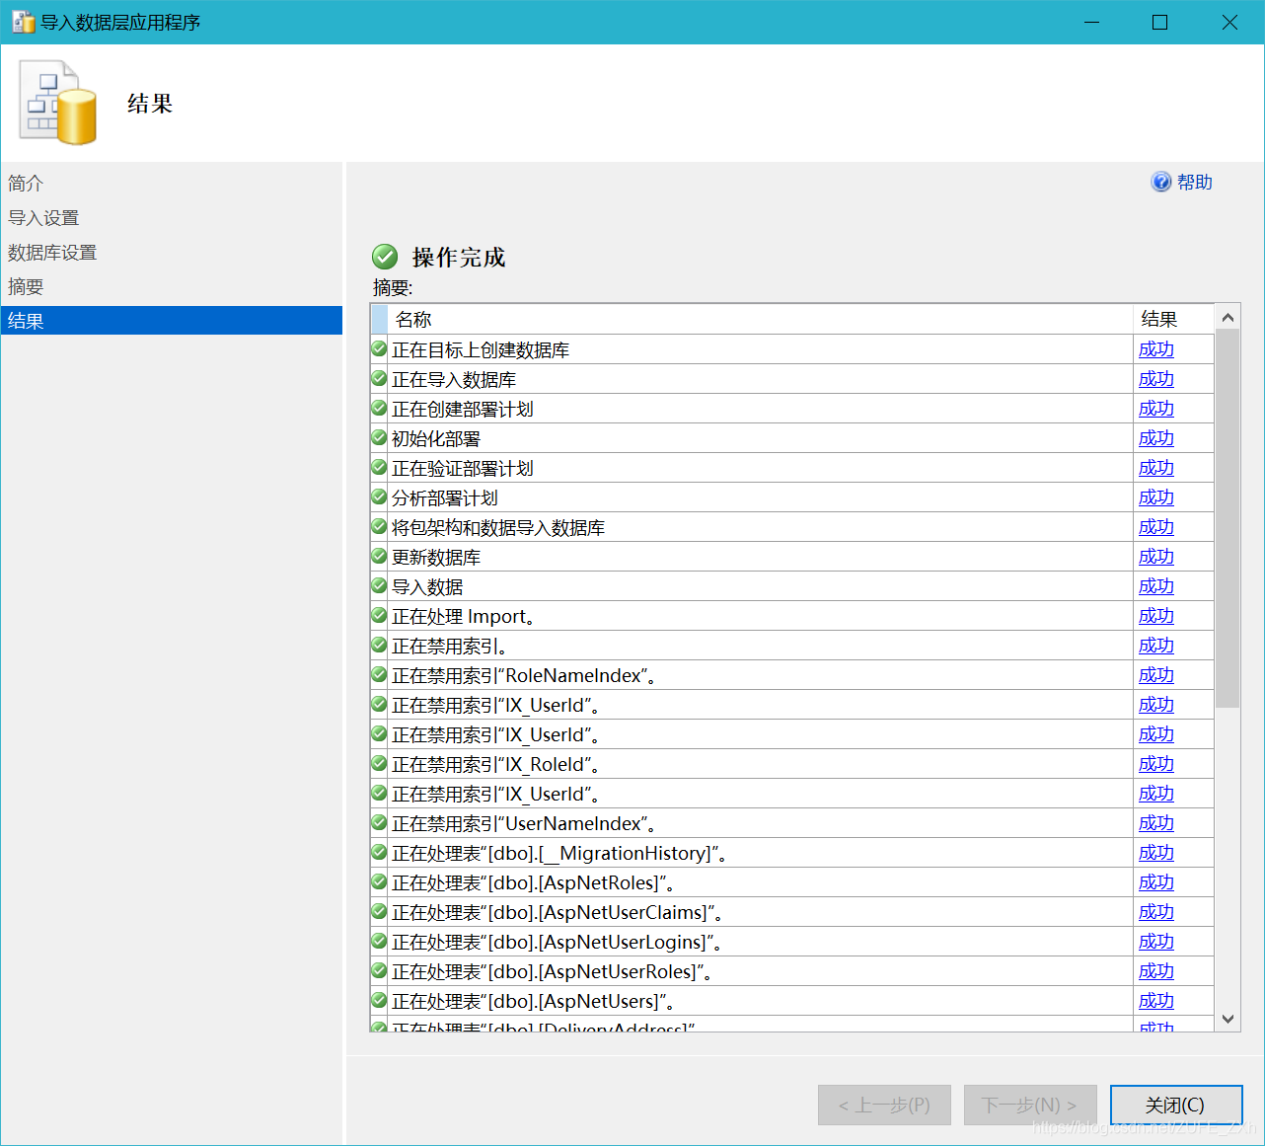1265x1146 pixels.
Task: Click the 结果 column header
Action: tap(1173, 319)
